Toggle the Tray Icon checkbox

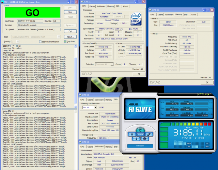click(x=65, y=42)
